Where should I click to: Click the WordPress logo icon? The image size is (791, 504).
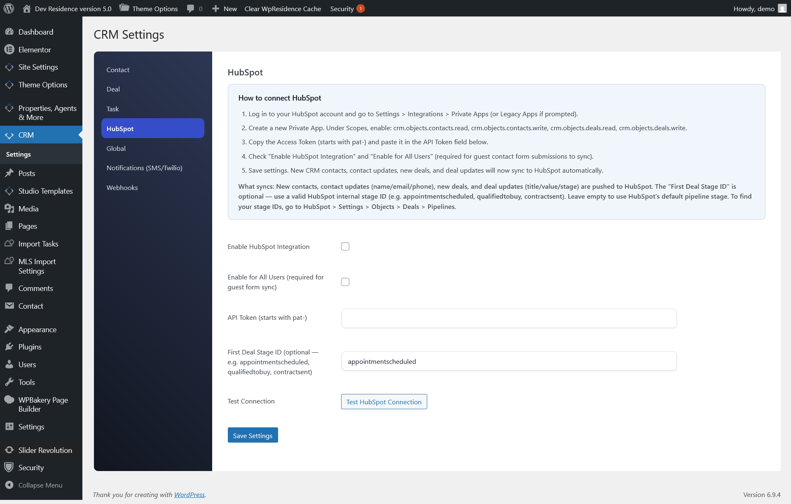tap(9, 8)
